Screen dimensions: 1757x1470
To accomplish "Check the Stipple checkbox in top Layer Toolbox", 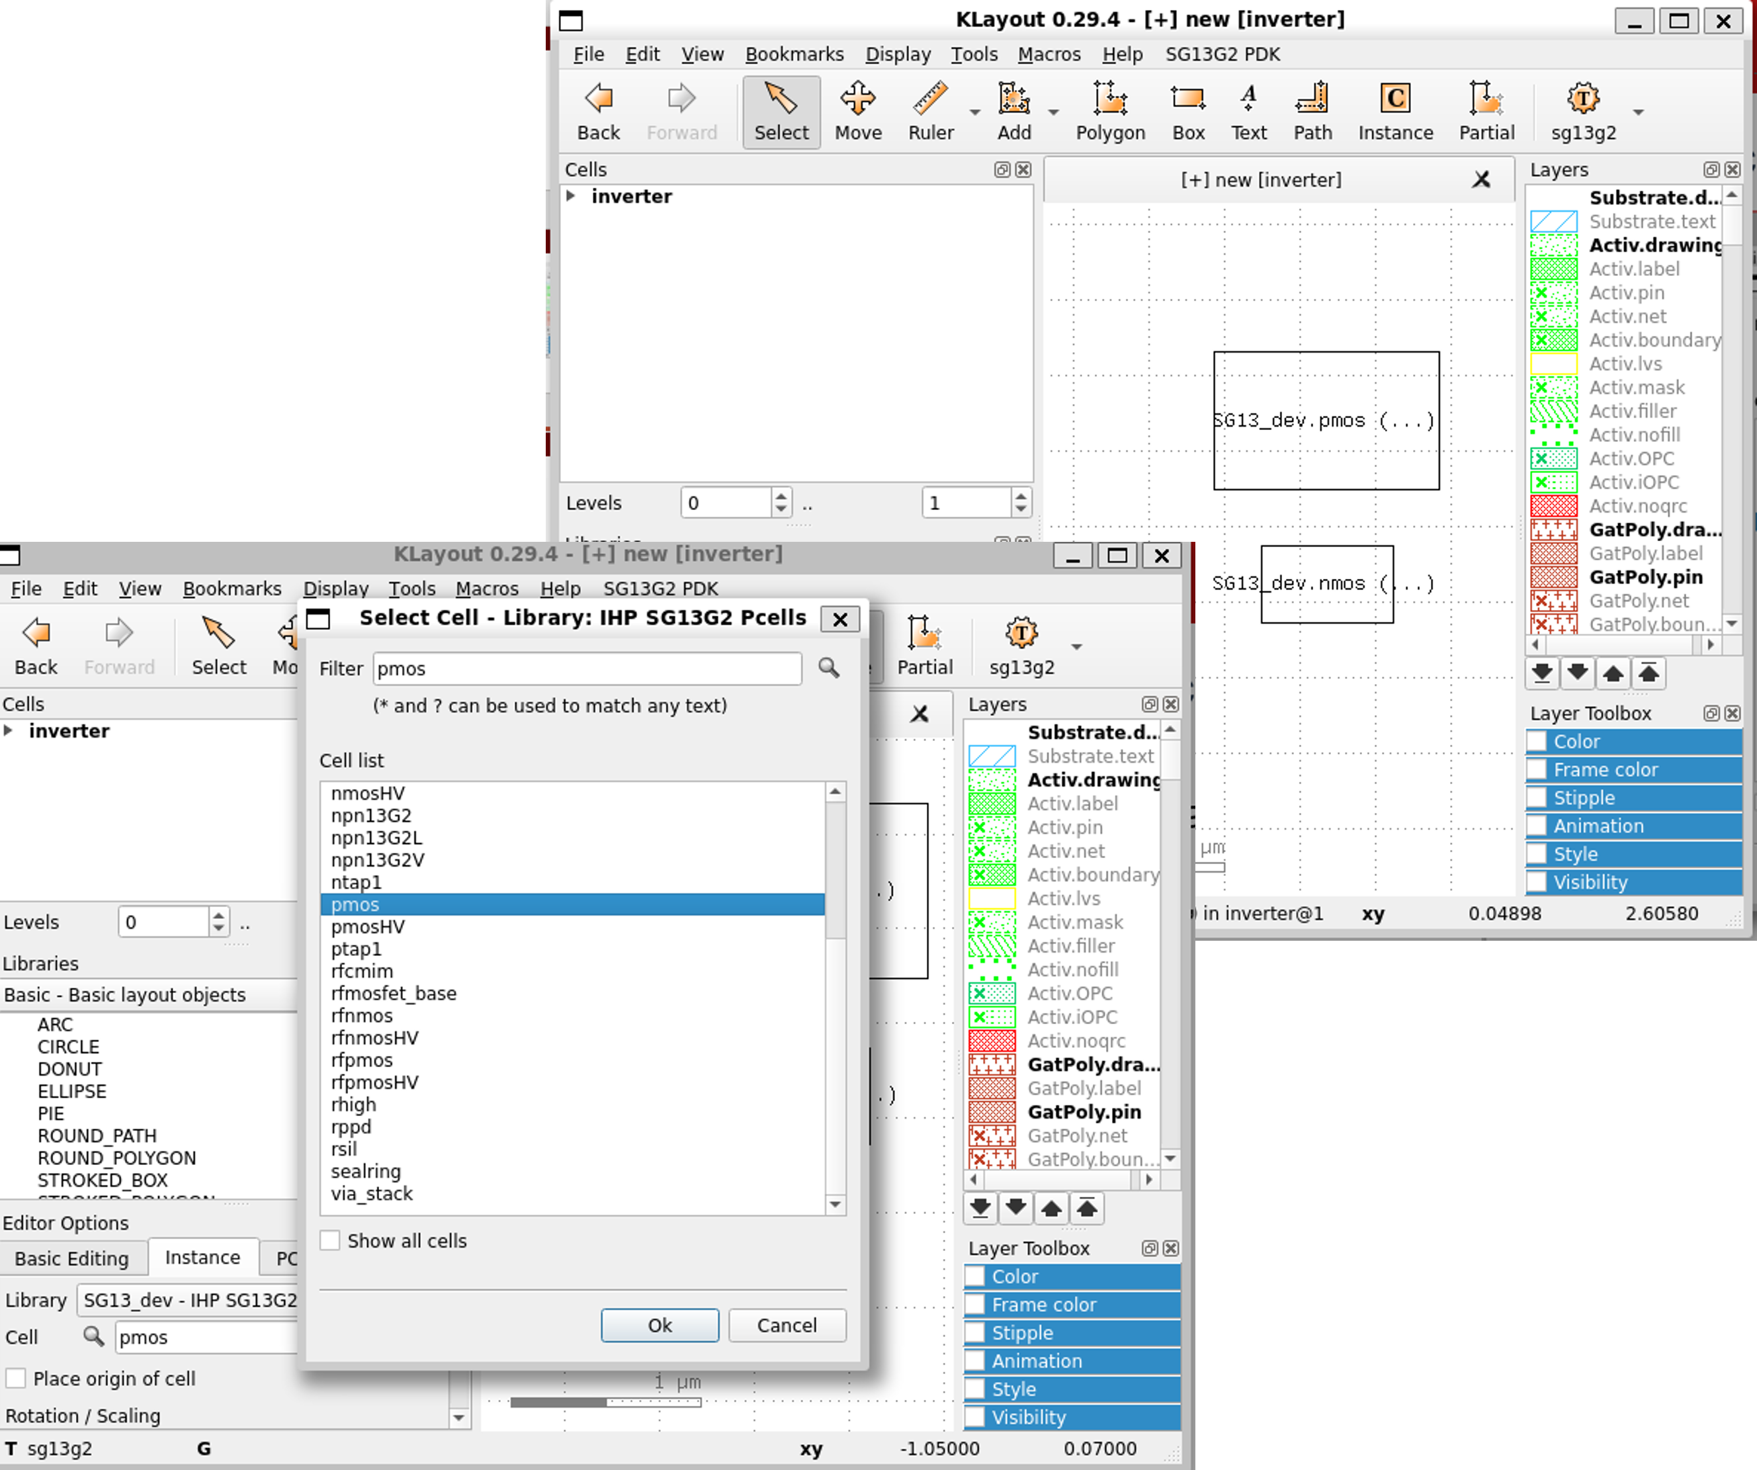I will click(x=1537, y=797).
